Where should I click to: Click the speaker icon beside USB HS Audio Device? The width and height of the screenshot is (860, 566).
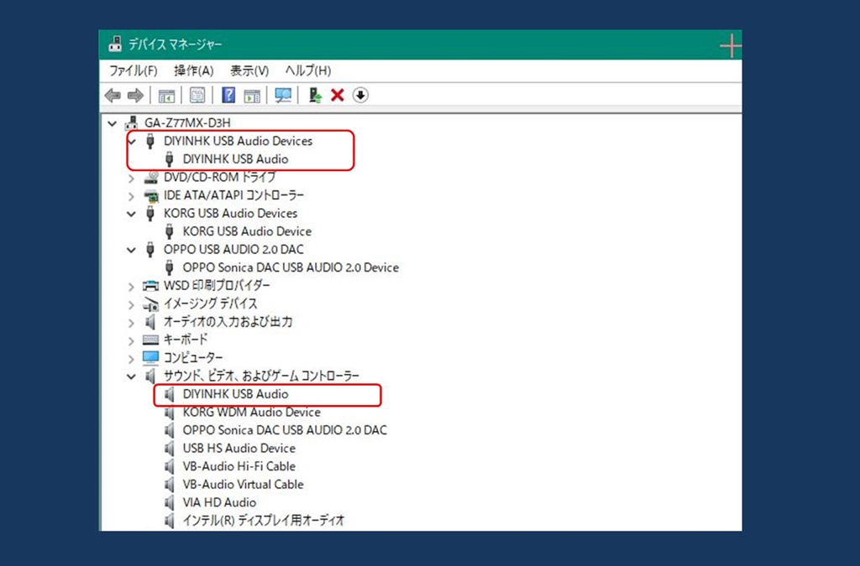pos(170,449)
